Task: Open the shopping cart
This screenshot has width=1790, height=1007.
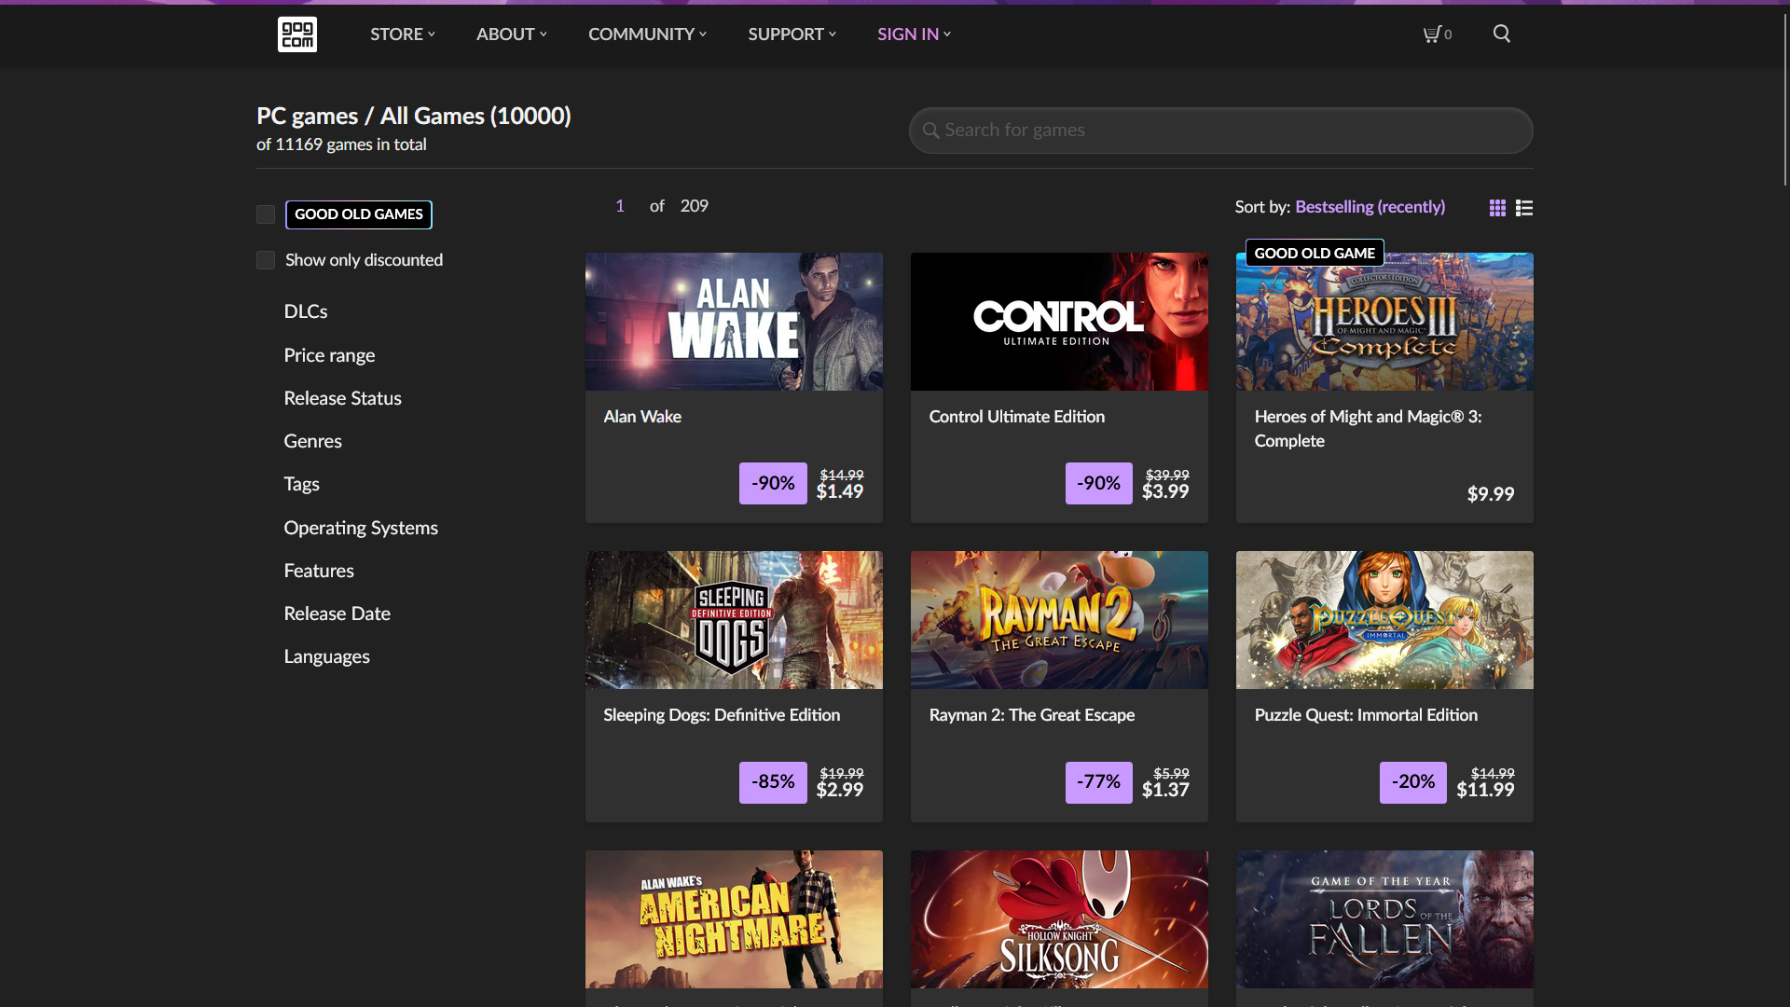Action: tap(1437, 34)
